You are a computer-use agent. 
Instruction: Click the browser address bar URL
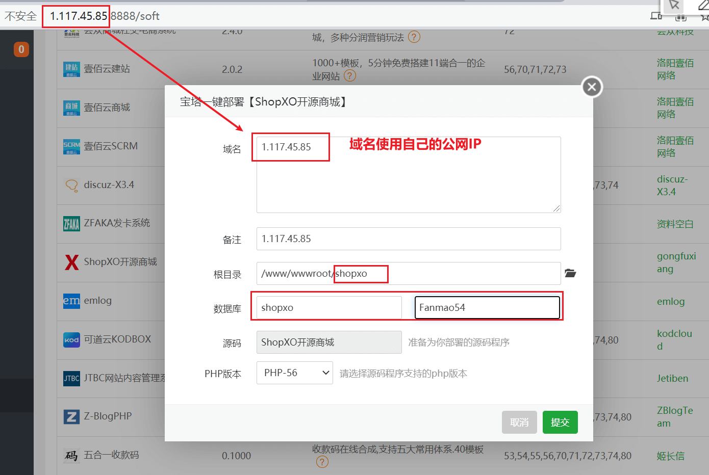coord(105,16)
